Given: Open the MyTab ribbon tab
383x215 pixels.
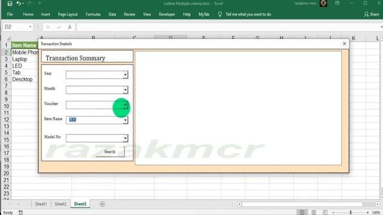Looking at the screenshot, I should point(203,14).
